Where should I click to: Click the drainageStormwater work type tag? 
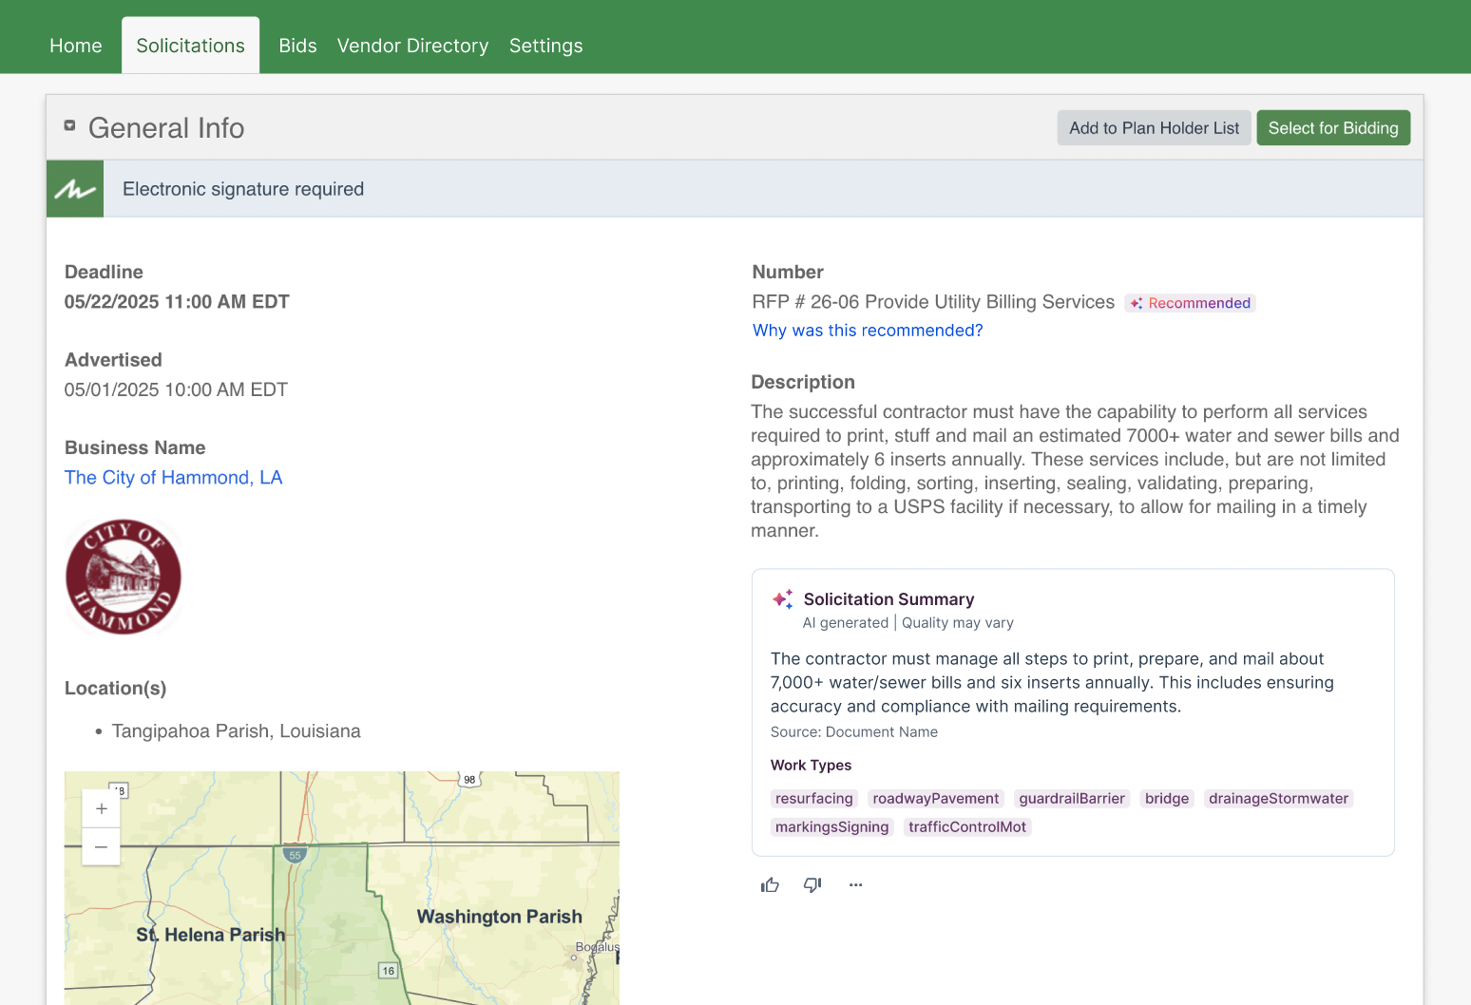point(1279,799)
